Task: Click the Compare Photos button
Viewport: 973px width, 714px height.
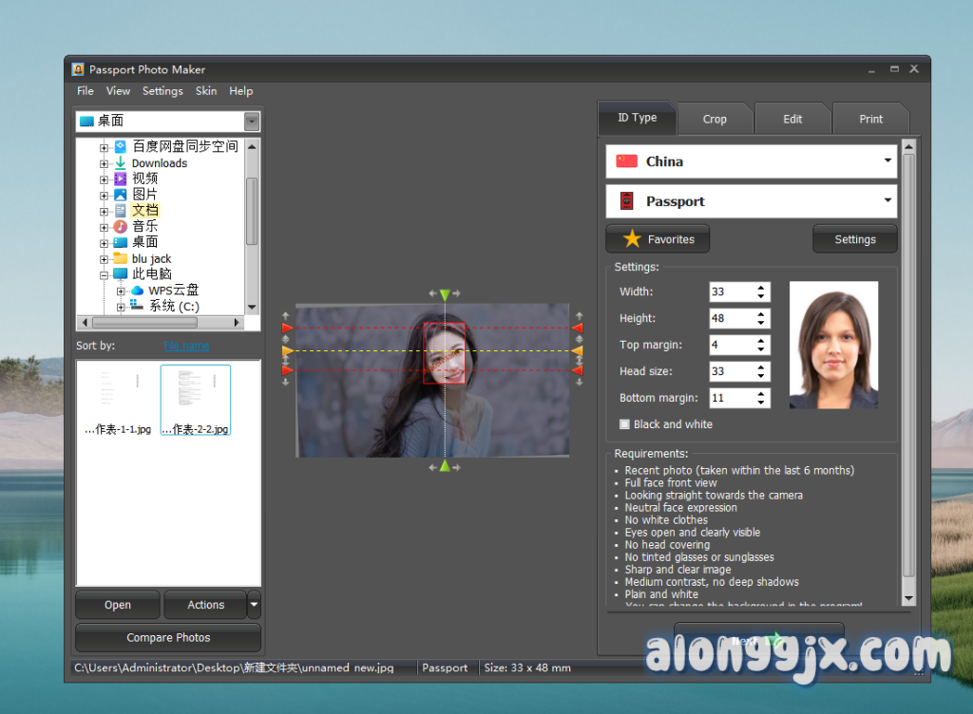Action: click(168, 638)
